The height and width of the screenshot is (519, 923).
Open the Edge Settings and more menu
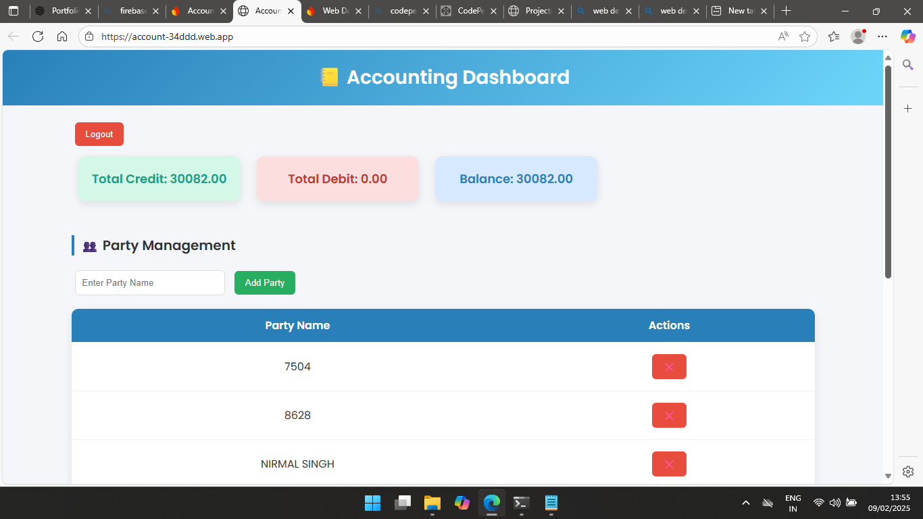882,36
